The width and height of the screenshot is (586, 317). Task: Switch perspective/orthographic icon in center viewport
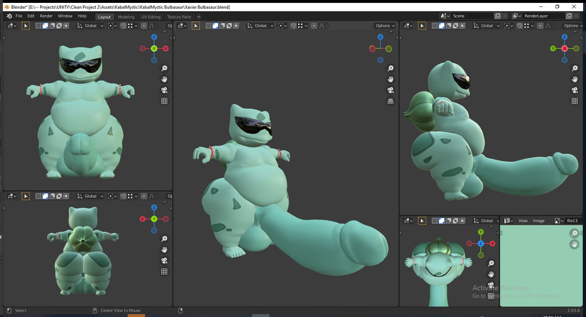(x=391, y=101)
